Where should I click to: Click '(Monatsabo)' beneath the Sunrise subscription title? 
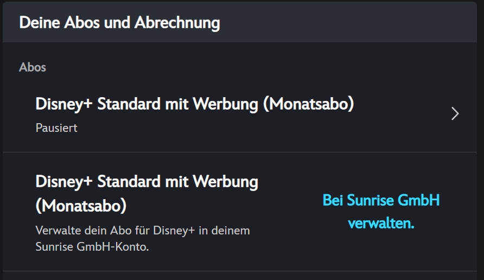click(81, 206)
